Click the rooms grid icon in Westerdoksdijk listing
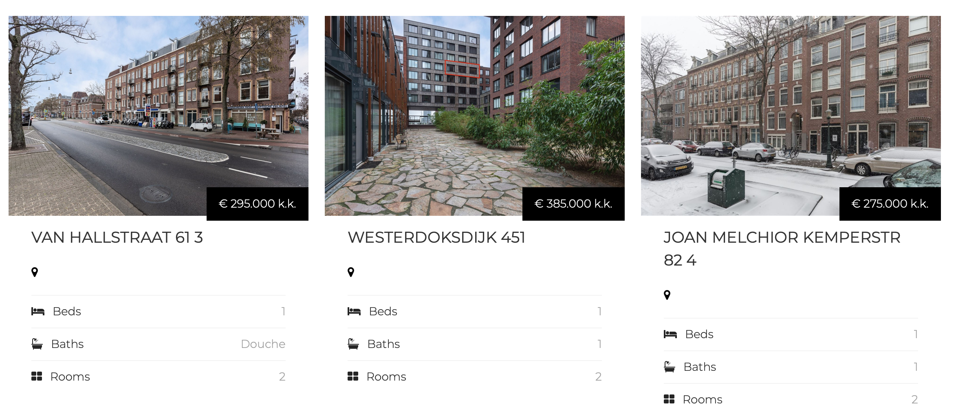The width and height of the screenshot is (956, 412). coord(353,376)
